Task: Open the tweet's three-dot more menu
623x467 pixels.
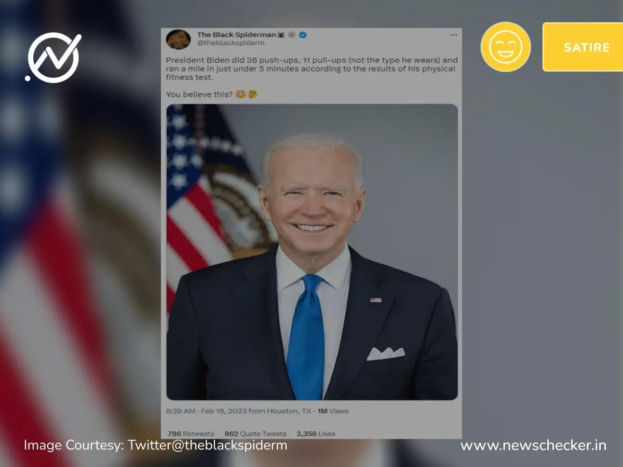Action: pyautogui.click(x=453, y=35)
